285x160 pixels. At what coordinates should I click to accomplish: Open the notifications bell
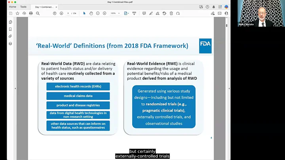tap(214, 7)
